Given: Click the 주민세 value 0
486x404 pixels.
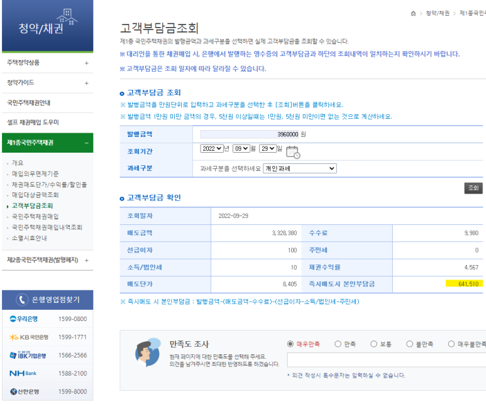Looking at the screenshot, I should click(x=477, y=250).
